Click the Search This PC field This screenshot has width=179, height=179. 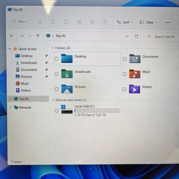(x=161, y=37)
